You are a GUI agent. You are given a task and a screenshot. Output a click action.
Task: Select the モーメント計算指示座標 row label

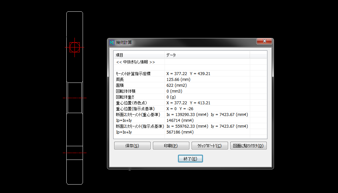[133, 74]
